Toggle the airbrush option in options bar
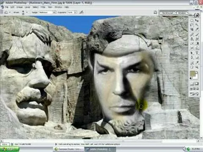Viewport: 203px width, 152px height. pyautogui.click(x=82, y=12)
